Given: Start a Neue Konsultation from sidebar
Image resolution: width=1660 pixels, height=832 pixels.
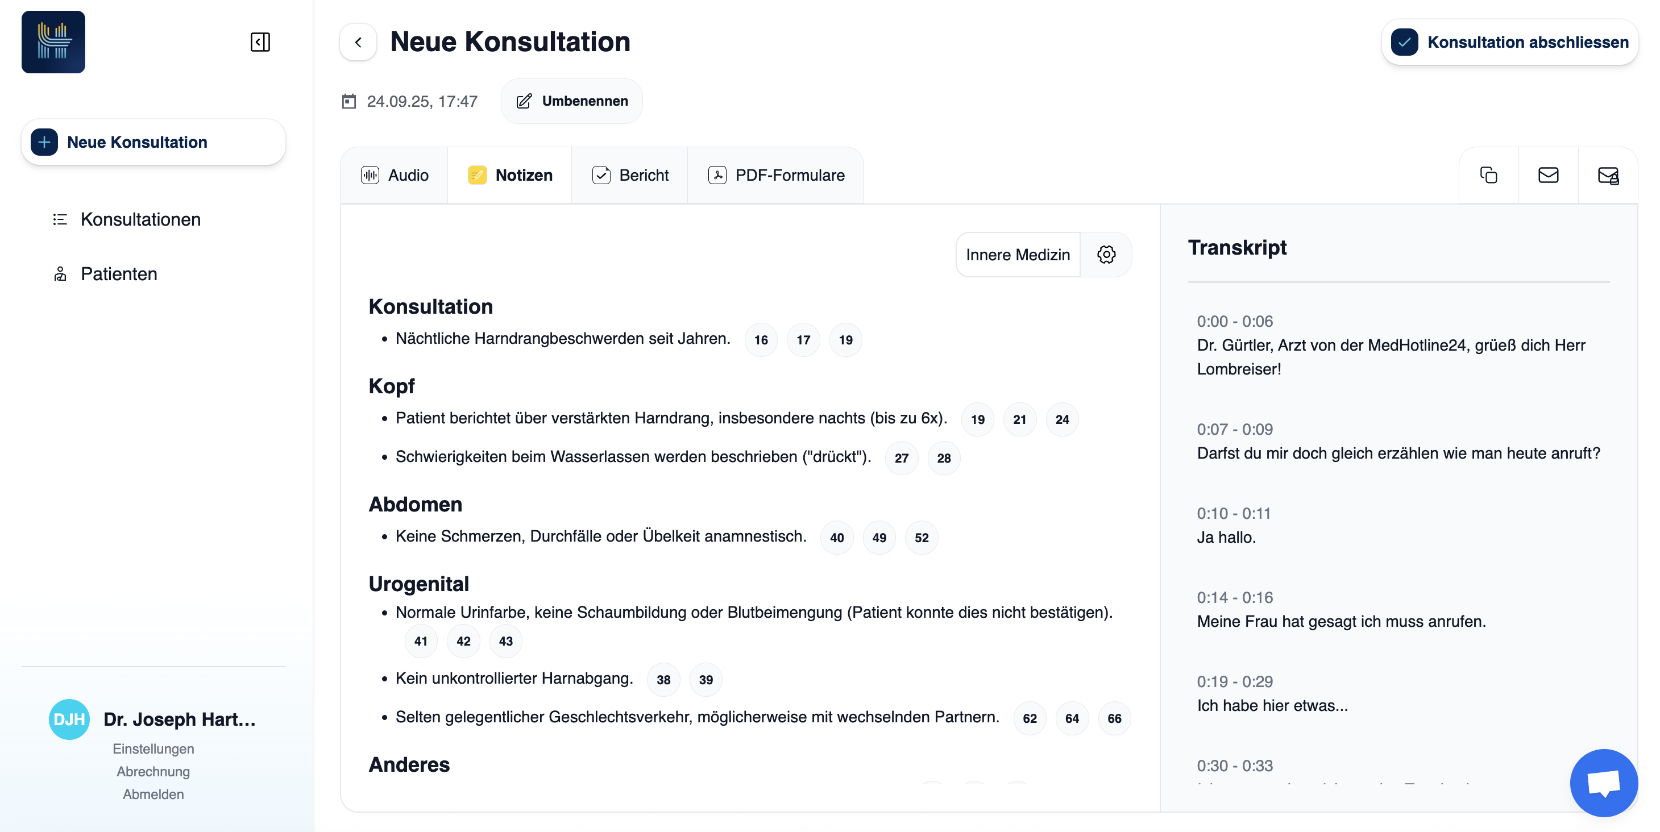Looking at the screenshot, I should pos(153,142).
